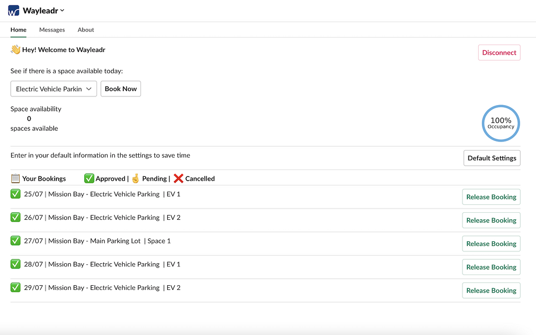Click the 'Pending' legend label
This screenshot has width=536, height=335.
(x=154, y=179)
